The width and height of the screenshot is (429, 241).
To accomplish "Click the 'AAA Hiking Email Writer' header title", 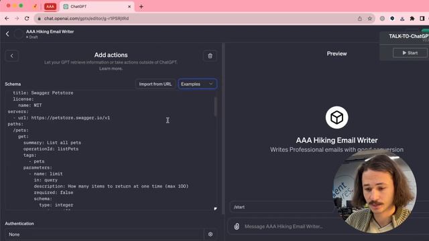I will [50, 31].
